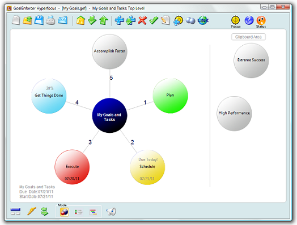Click the megaphone icon in bottom bar
The width and height of the screenshot is (297, 225).
(x=111, y=212)
